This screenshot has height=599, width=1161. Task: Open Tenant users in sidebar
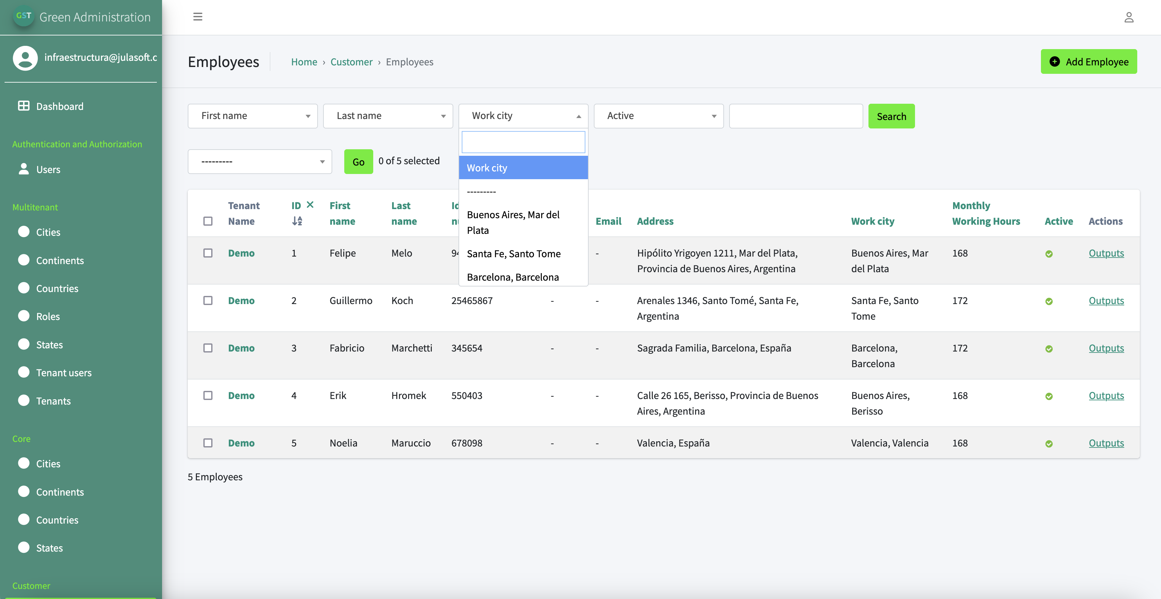63,372
